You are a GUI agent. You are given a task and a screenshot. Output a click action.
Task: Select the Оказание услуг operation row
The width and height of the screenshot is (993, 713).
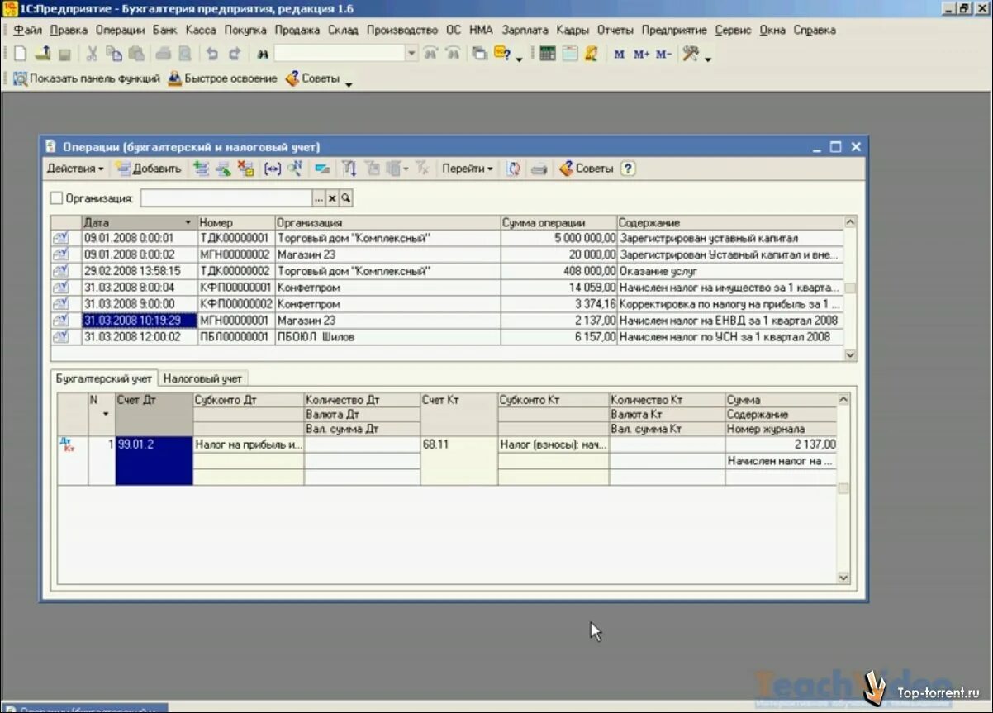(447, 271)
